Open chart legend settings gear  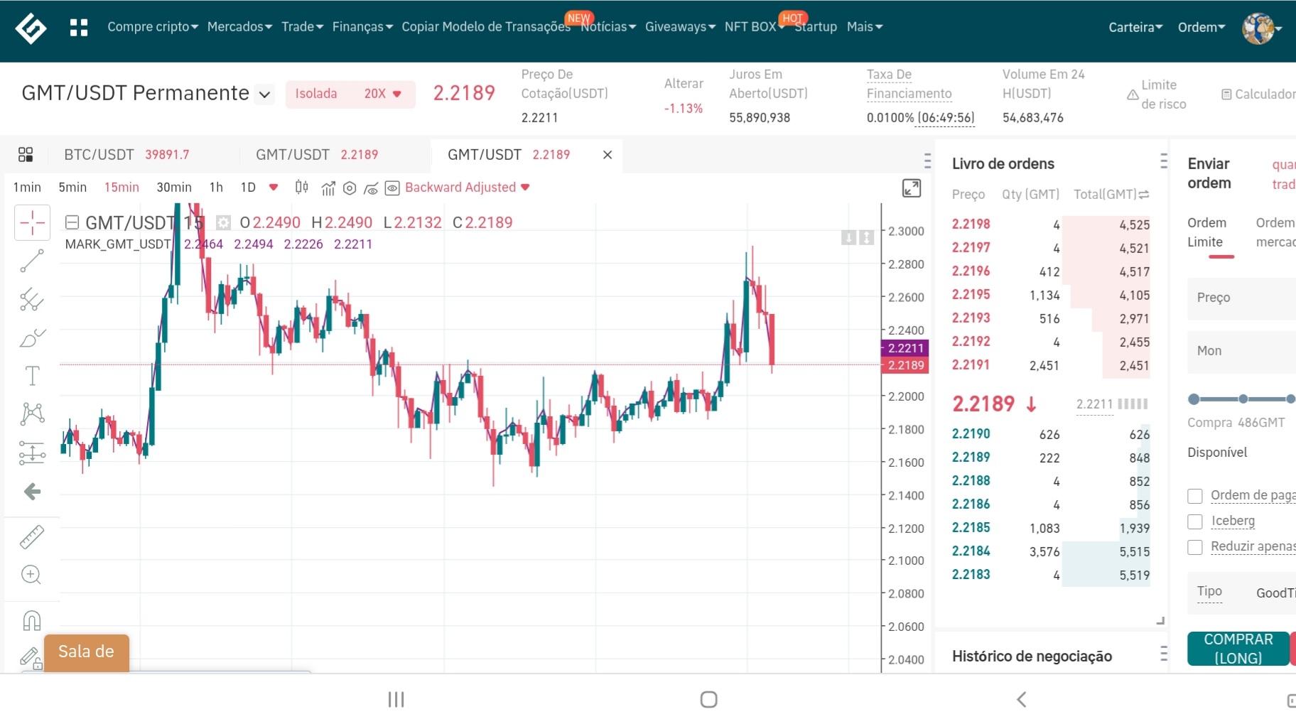(x=223, y=222)
